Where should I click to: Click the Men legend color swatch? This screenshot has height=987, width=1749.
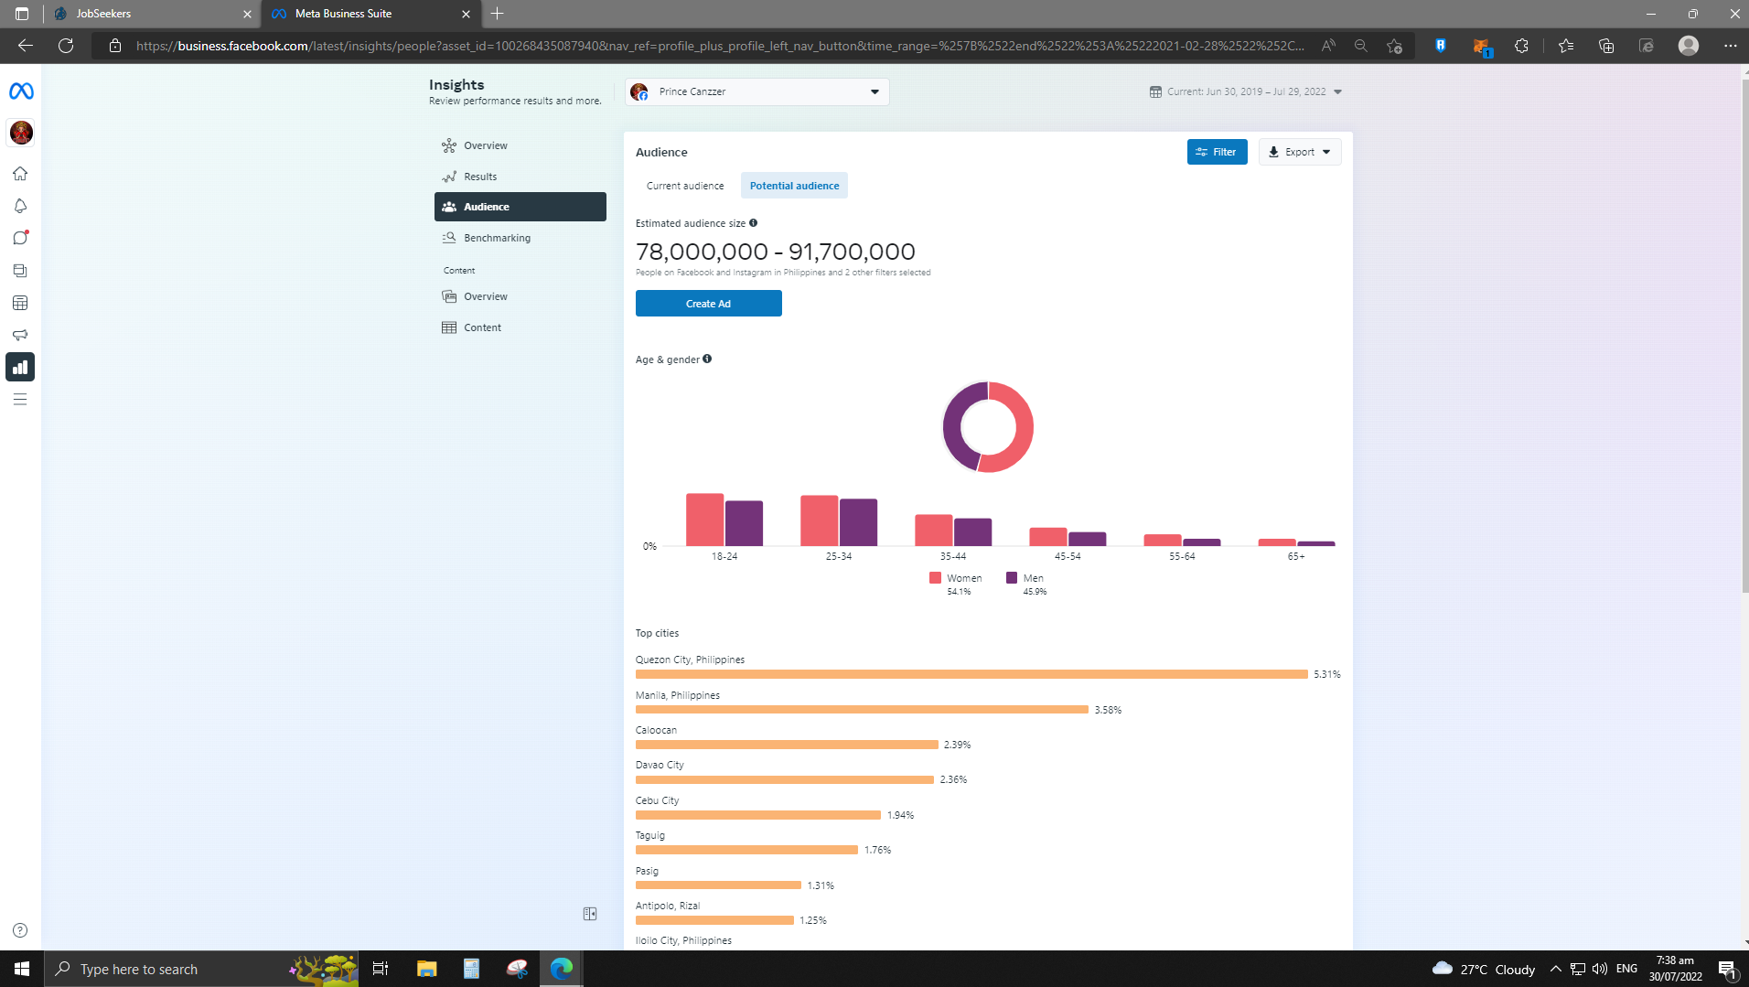coord(1012,578)
